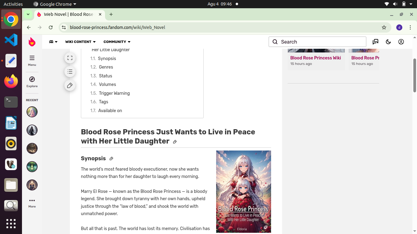Screen dimensions: 417x234
Task: Open the Menu hamburger in the sidebar
Action: (x=32, y=60)
